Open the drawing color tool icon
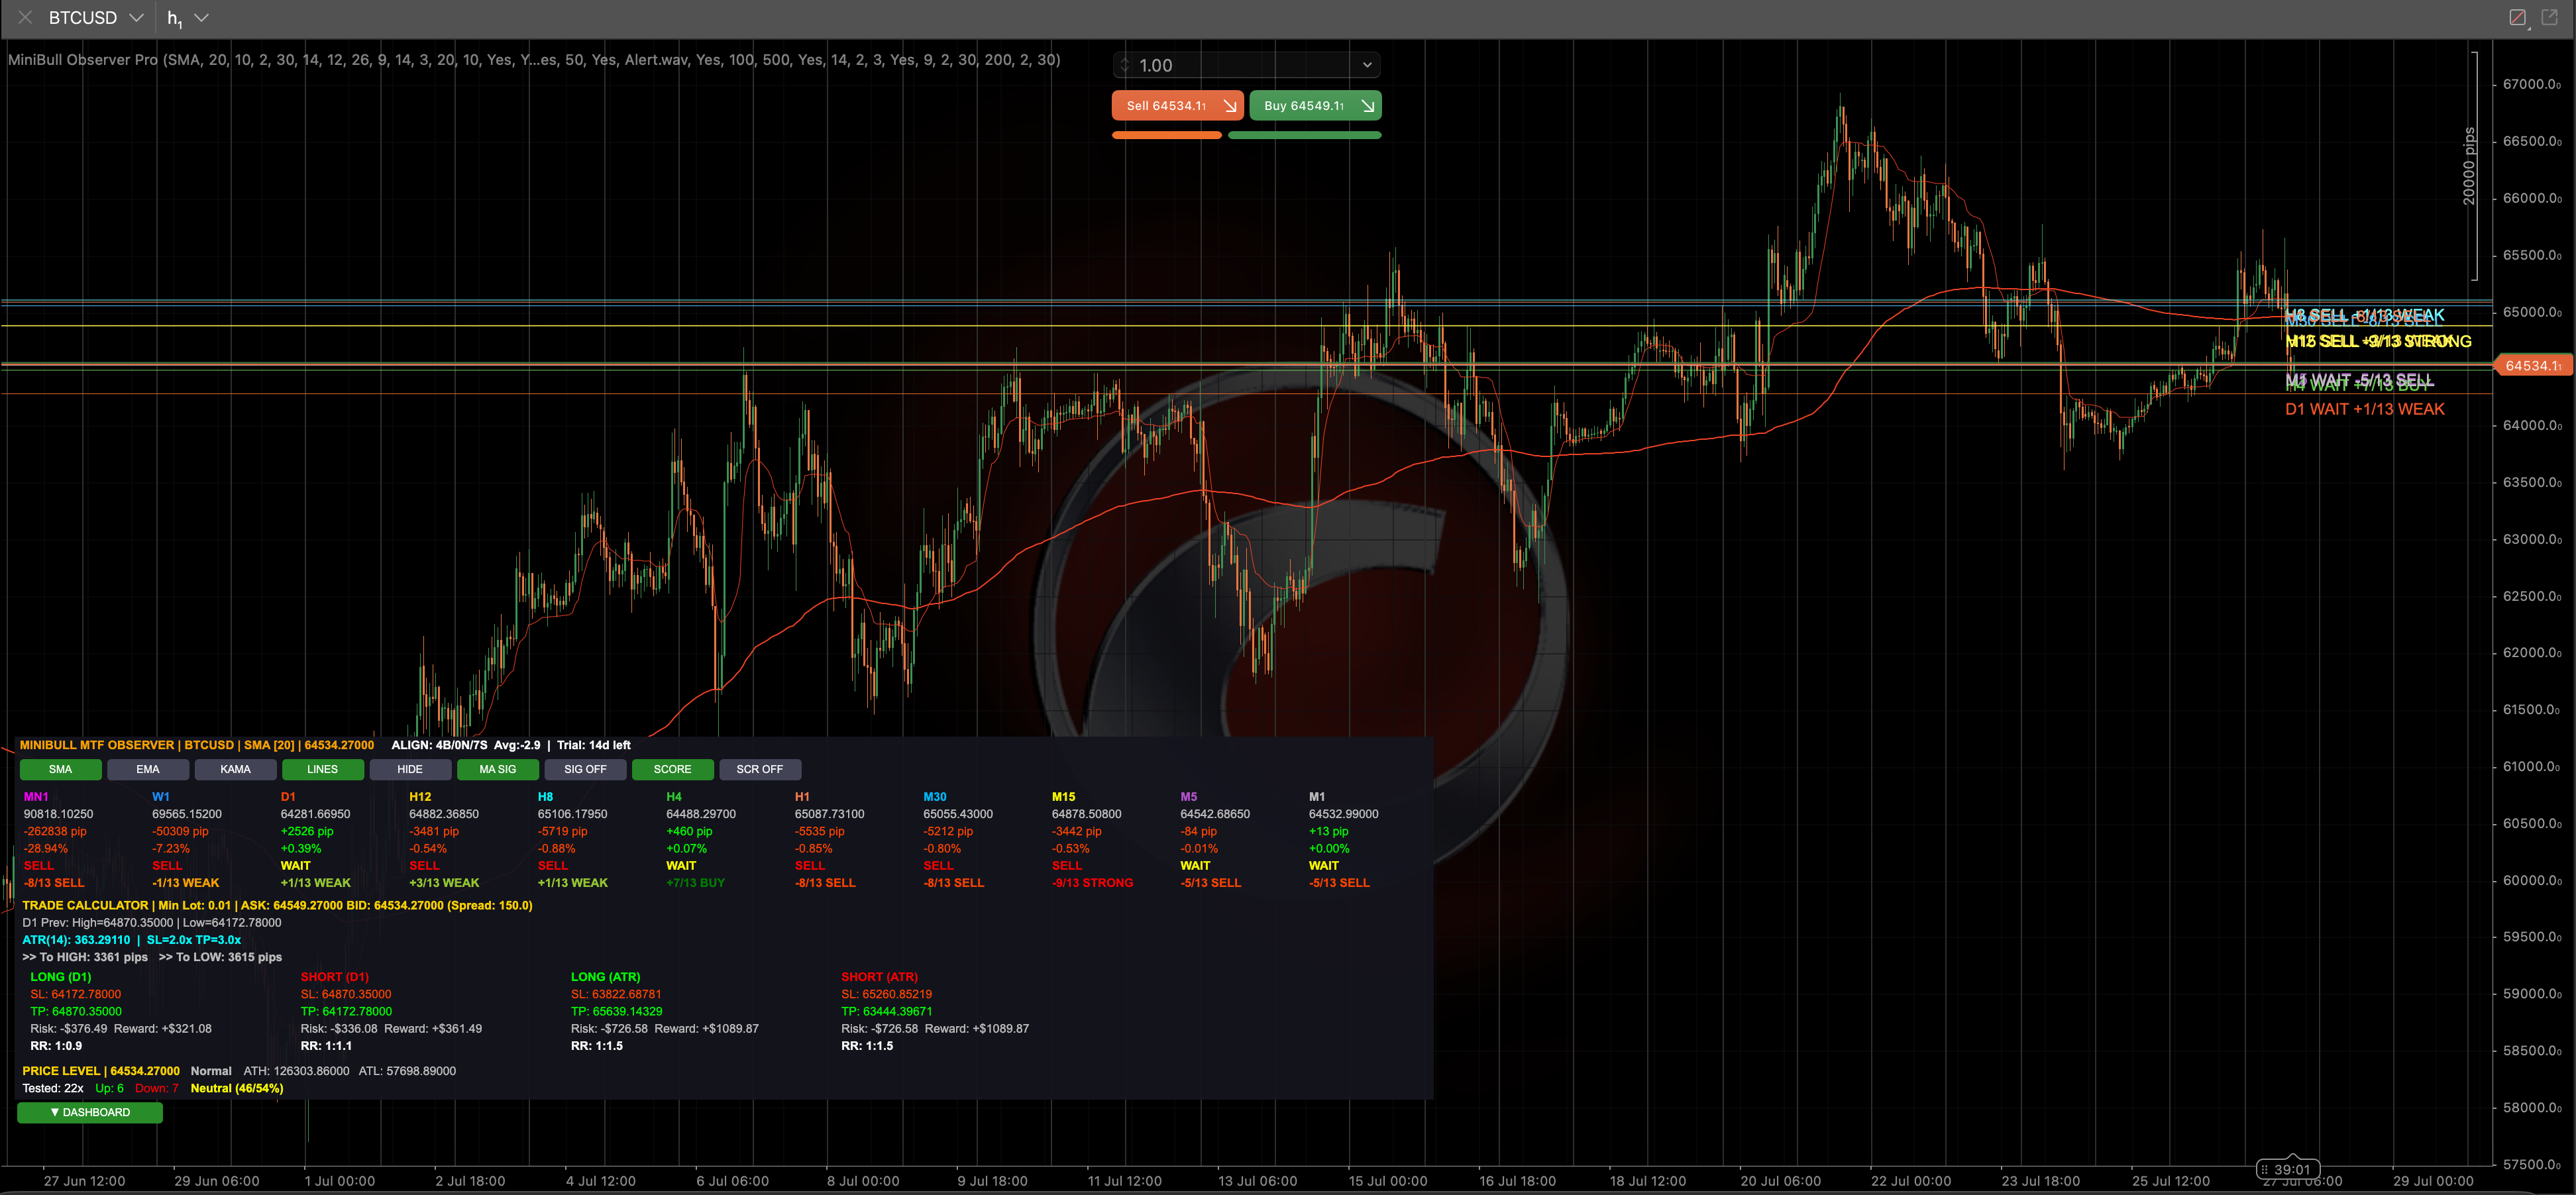Image resolution: width=2576 pixels, height=1195 pixels. point(2518,18)
